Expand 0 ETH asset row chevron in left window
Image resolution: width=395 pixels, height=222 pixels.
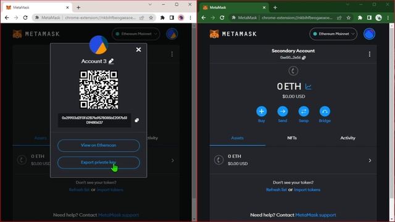pyautogui.click(x=173, y=160)
